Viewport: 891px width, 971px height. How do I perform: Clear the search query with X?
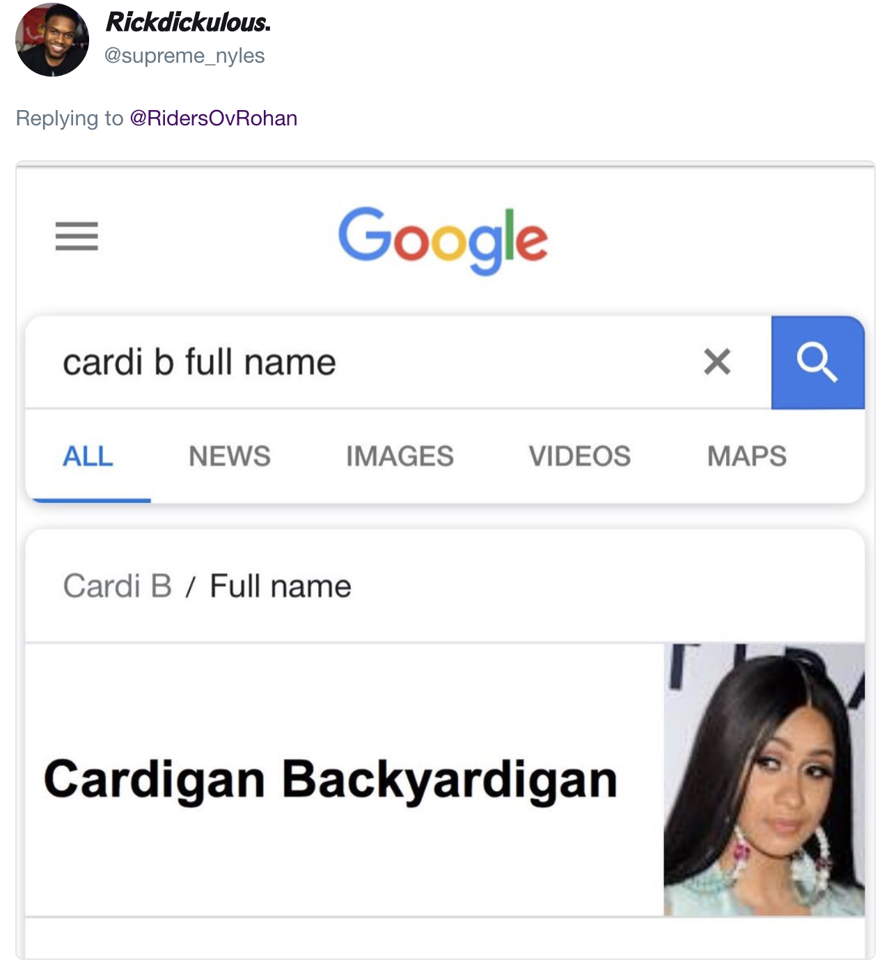[717, 362]
